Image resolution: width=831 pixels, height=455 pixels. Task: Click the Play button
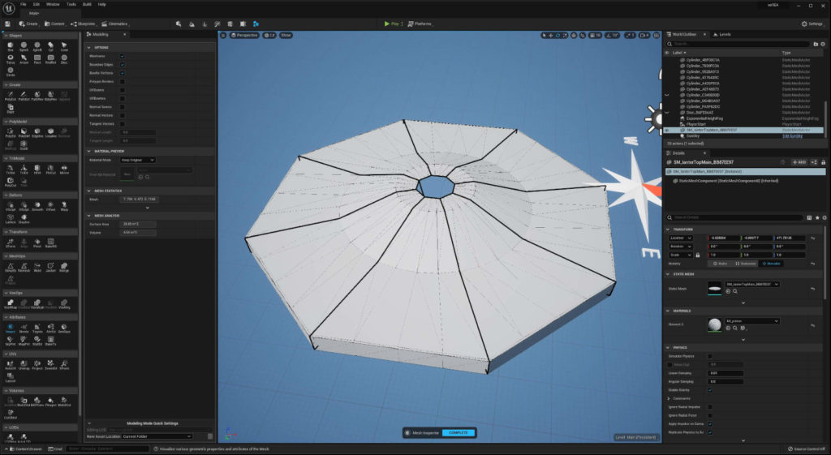[392, 24]
